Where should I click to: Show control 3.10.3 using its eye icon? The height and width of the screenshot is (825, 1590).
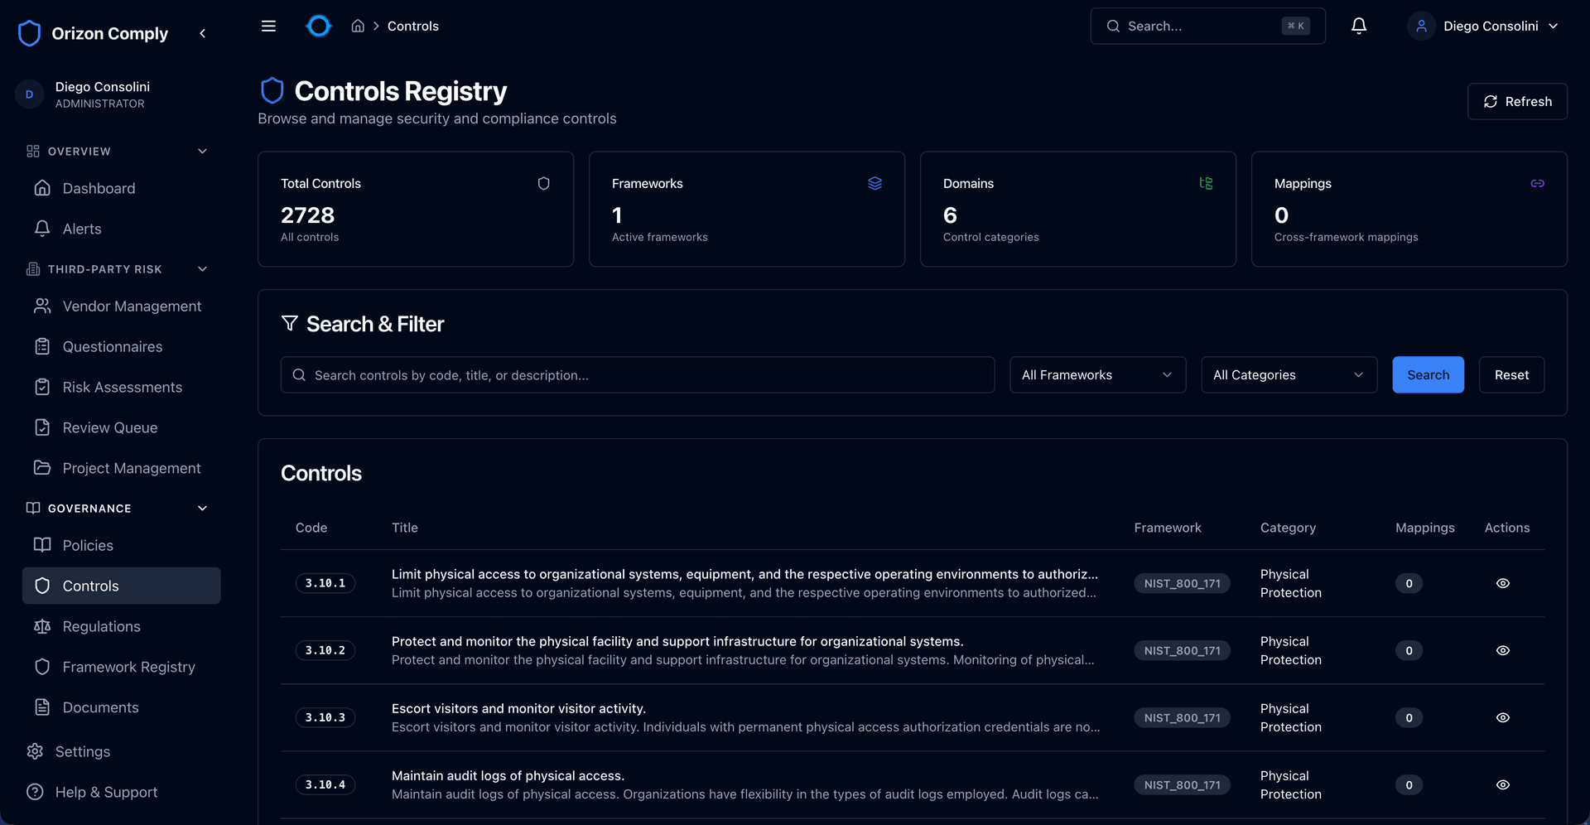[x=1503, y=717]
